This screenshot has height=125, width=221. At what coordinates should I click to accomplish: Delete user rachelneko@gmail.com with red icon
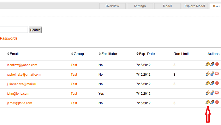click(x=217, y=74)
